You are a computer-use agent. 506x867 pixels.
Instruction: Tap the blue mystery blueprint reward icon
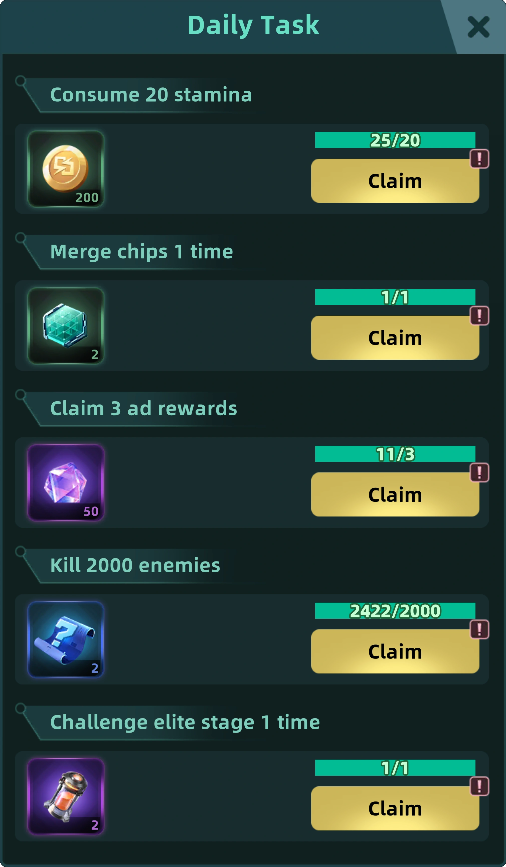pos(65,640)
